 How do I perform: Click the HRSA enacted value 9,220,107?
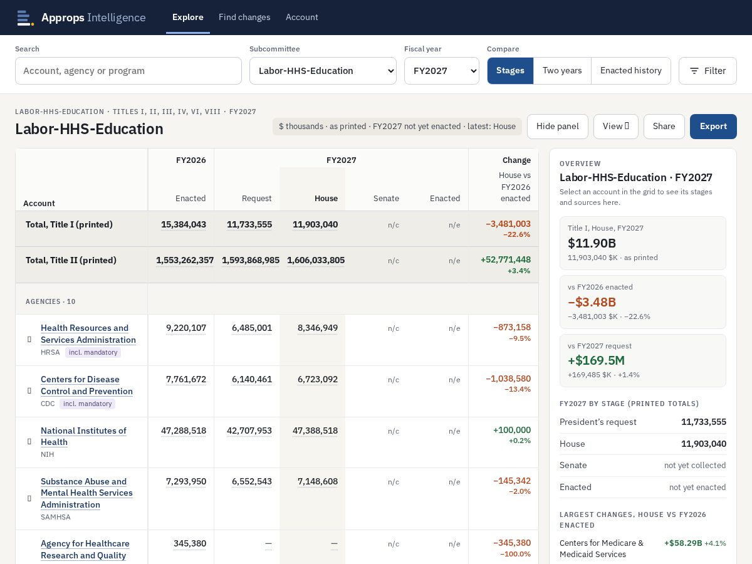(x=186, y=328)
